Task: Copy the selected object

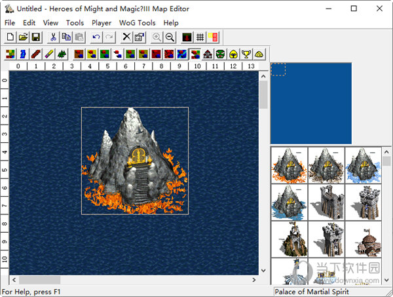Action: pos(66,37)
